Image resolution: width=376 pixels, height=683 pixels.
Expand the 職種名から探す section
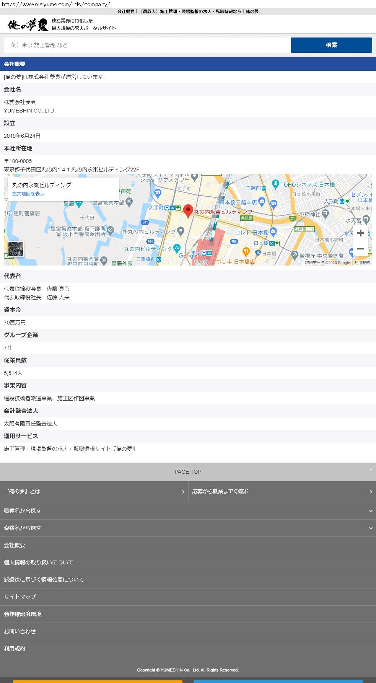pyautogui.click(x=188, y=511)
